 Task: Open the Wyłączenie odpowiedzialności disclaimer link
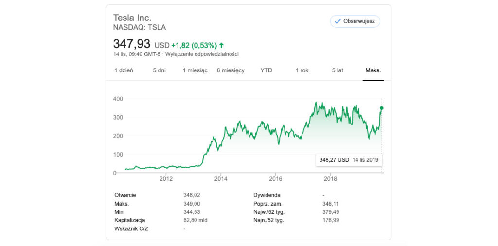point(202,54)
